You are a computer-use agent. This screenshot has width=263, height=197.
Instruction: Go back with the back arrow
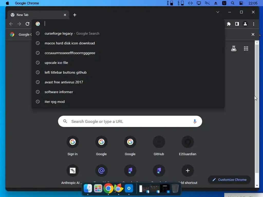pos(11,24)
